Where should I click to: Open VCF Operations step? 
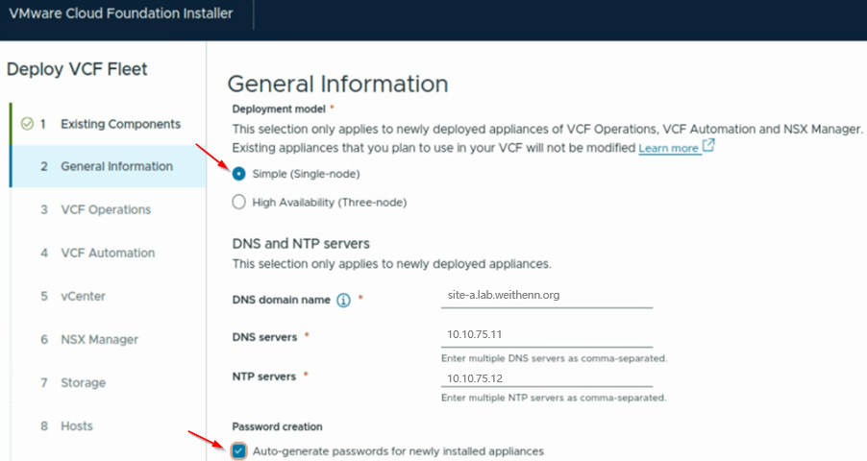click(106, 209)
